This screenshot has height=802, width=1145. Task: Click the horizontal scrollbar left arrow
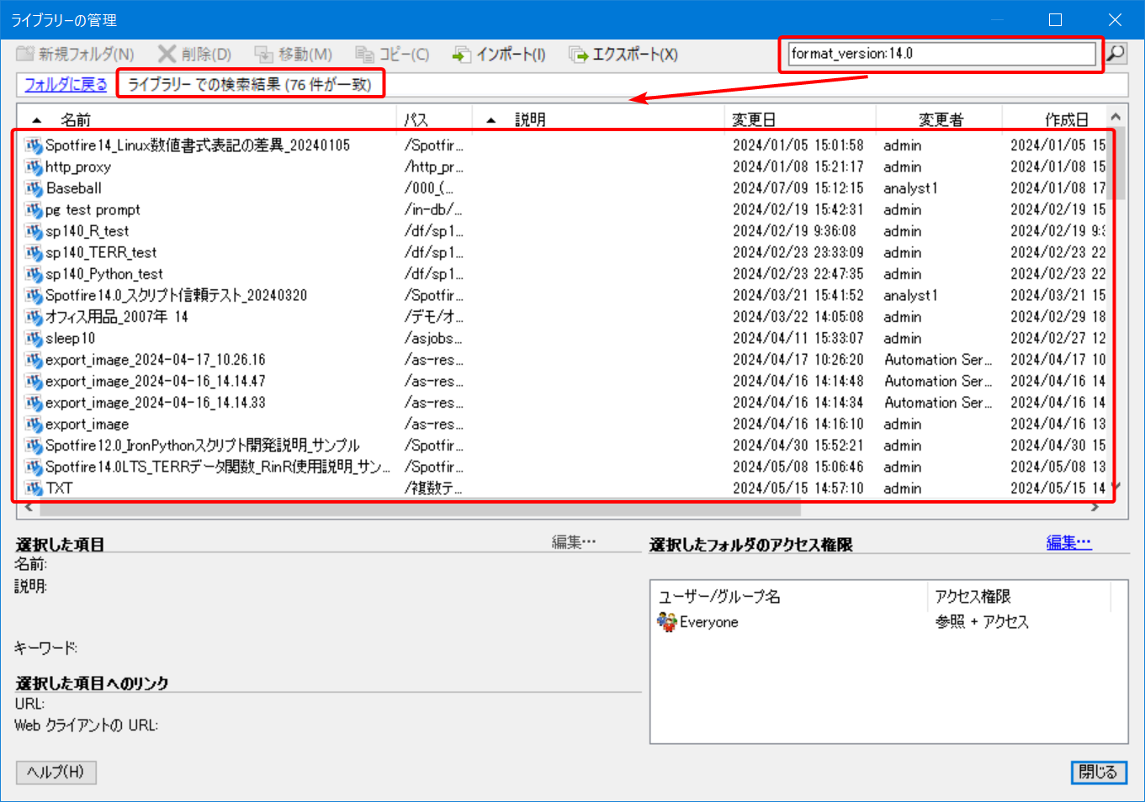pyautogui.click(x=29, y=508)
